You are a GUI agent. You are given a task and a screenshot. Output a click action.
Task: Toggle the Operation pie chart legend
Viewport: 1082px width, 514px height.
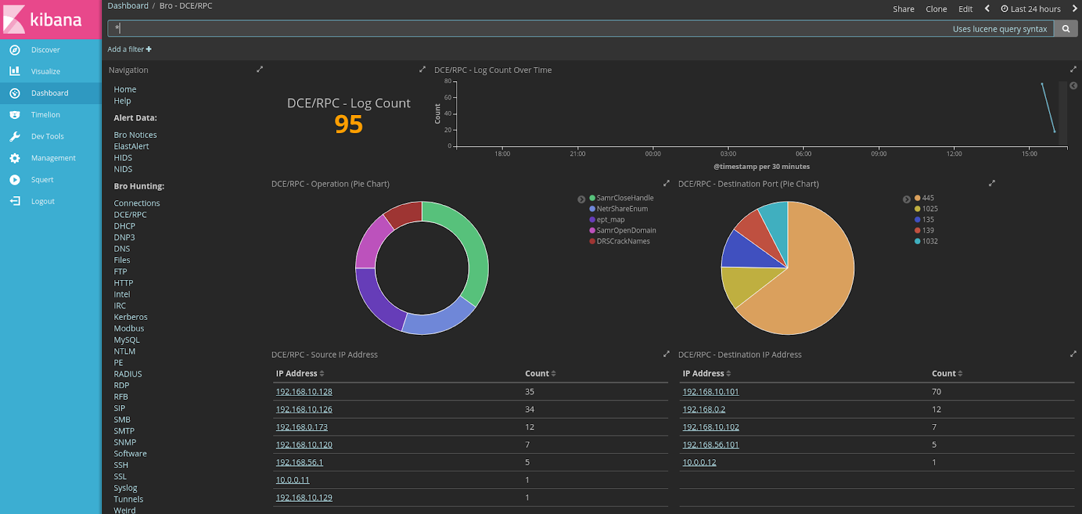pyautogui.click(x=581, y=200)
